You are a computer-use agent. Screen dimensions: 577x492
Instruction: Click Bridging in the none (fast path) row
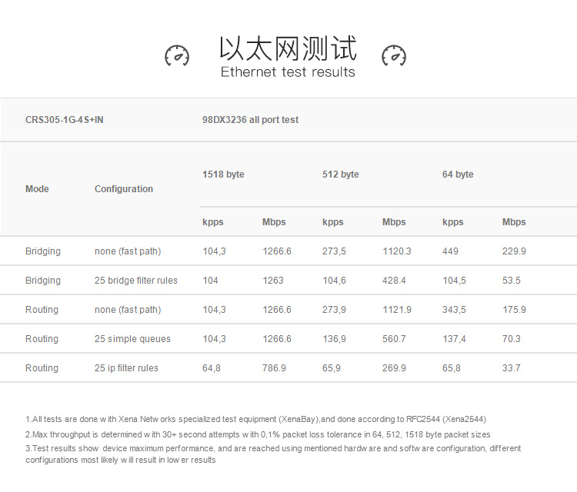pyautogui.click(x=43, y=251)
